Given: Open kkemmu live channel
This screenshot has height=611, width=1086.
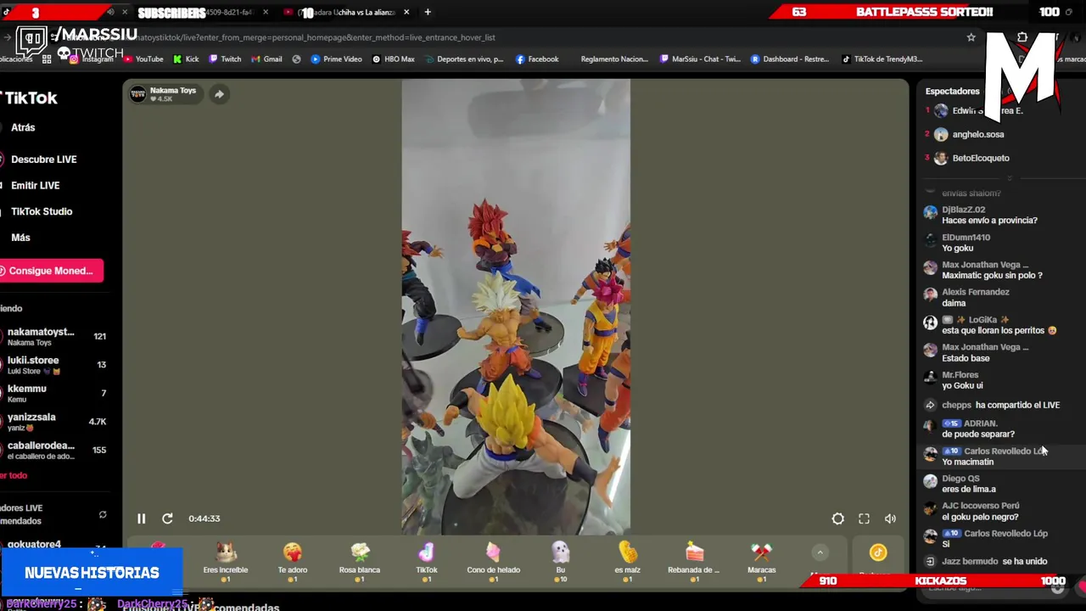Looking at the screenshot, I should (54, 393).
